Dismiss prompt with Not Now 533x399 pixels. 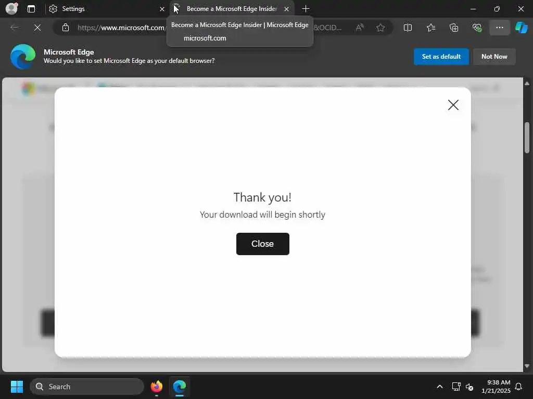point(494,57)
